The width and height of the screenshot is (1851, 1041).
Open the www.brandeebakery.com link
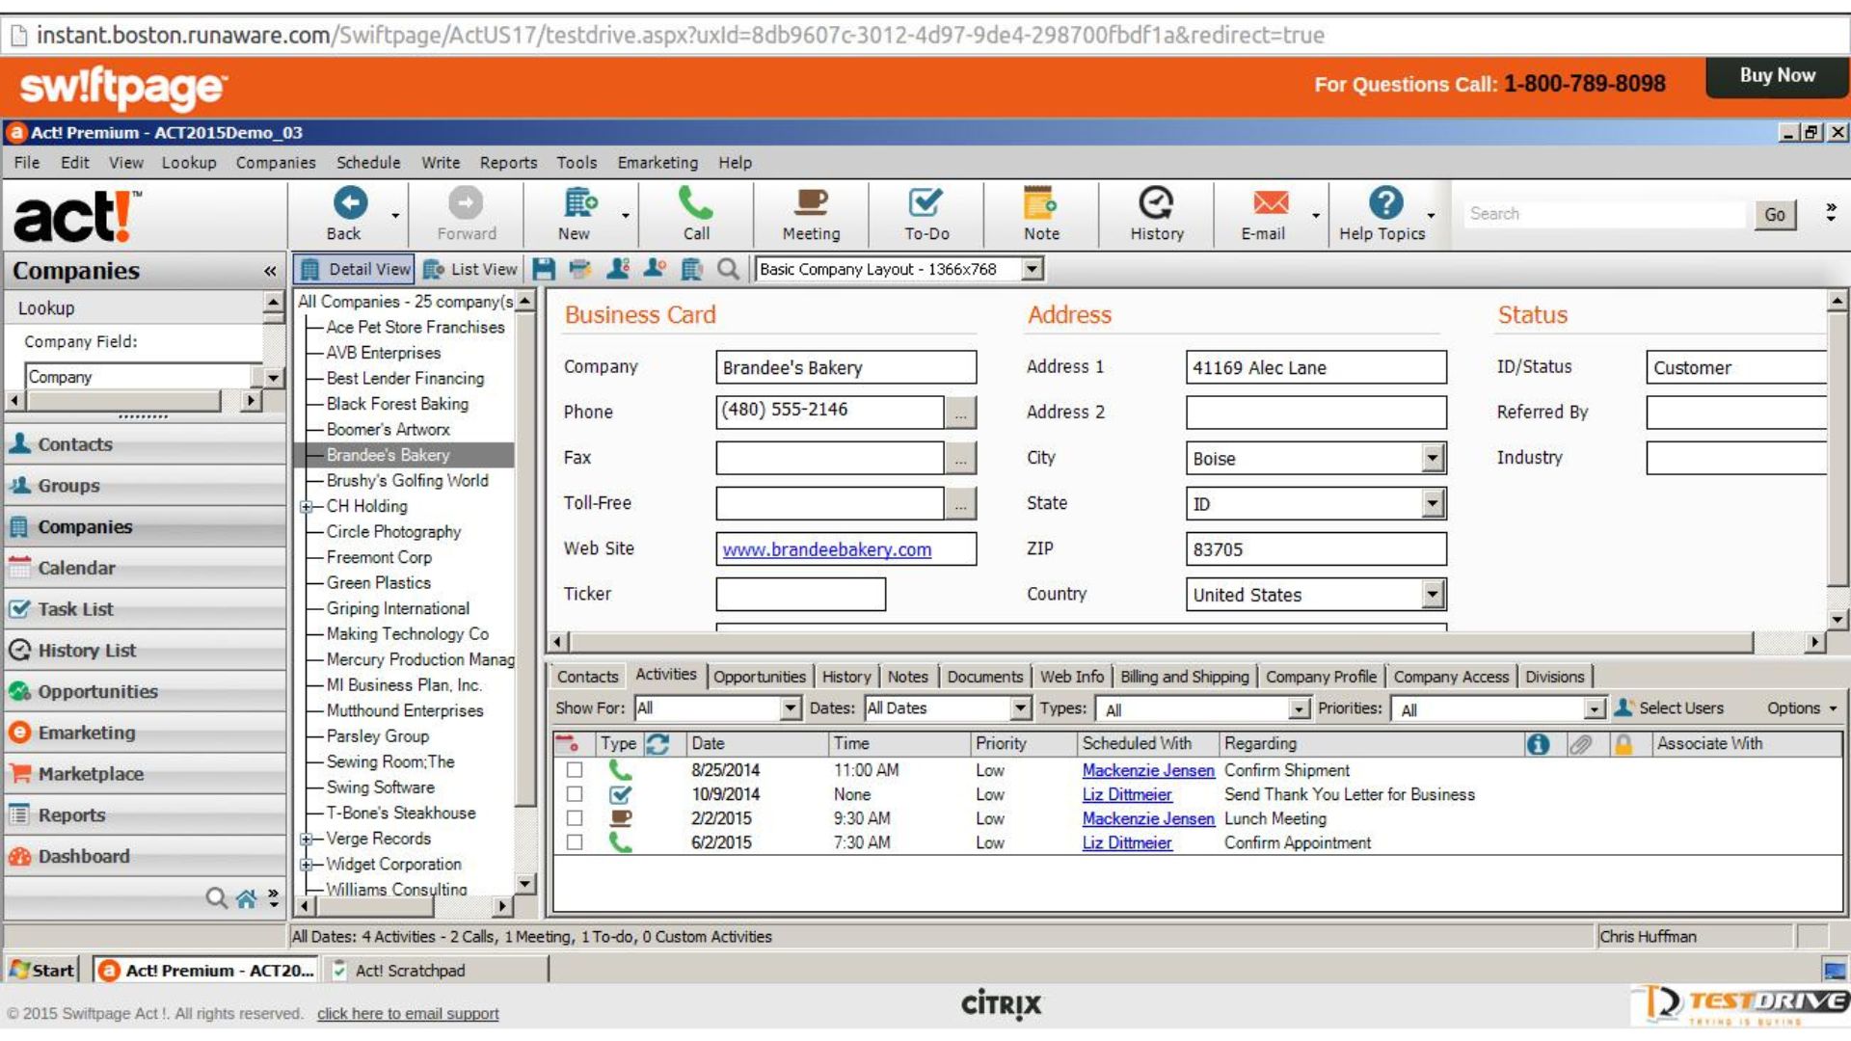coord(826,549)
